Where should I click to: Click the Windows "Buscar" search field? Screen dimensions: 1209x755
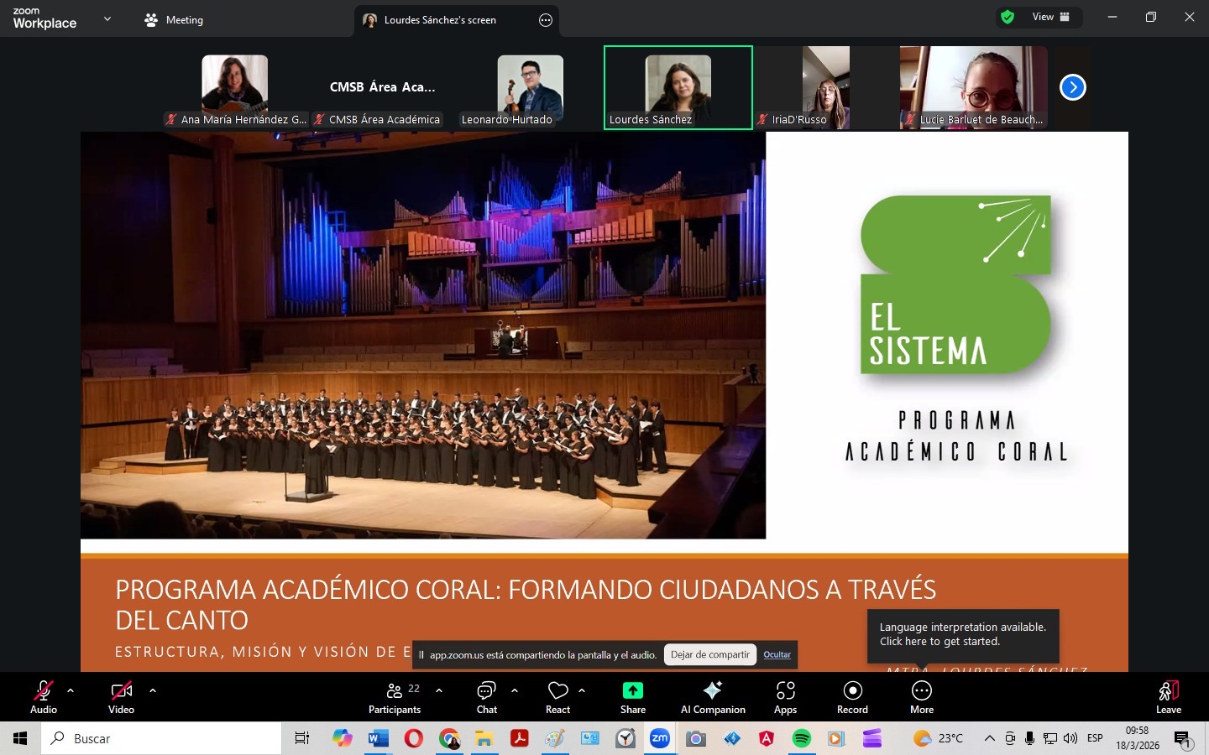(x=160, y=739)
